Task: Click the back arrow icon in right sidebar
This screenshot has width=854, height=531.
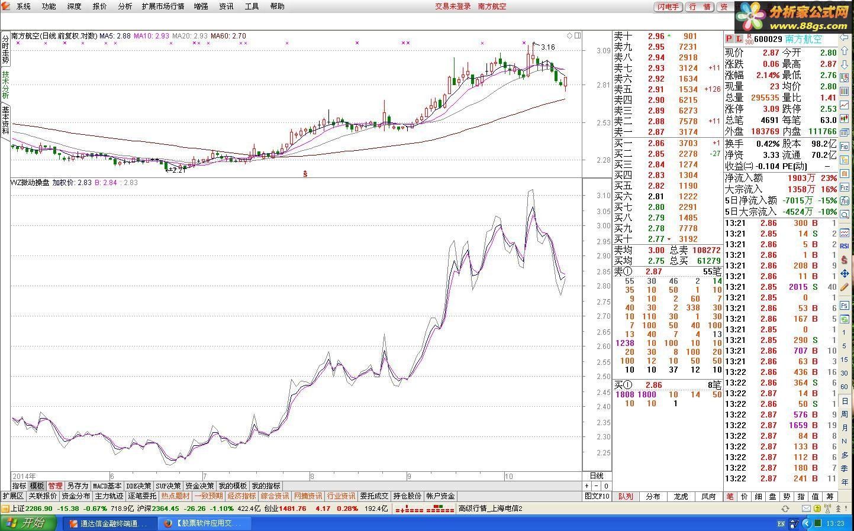Action: click(x=844, y=37)
